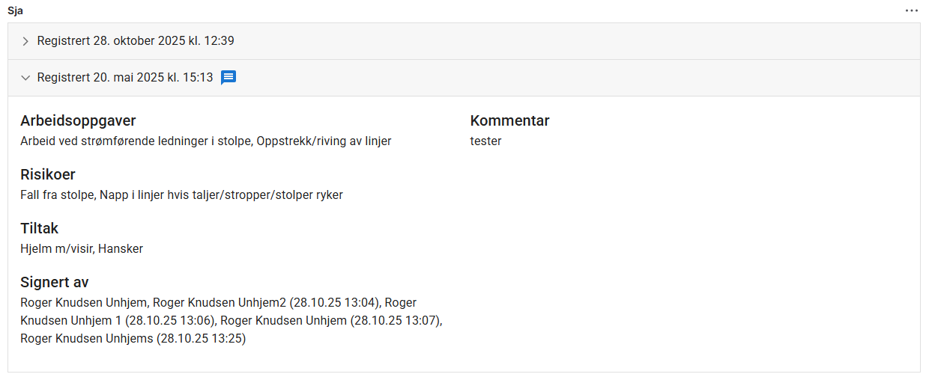Click 'Napp i linjer hvis taljer/stropper/stolper ryker'
Viewport: 929px width, 380px height.
(221, 194)
